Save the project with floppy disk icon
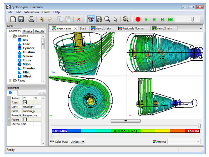The width and height of the screenshot is (209, 157). (21, 19)
